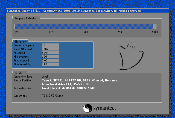Click the 50% progress scale mark
Screen dimensions: 175x118
click(86, 32)
